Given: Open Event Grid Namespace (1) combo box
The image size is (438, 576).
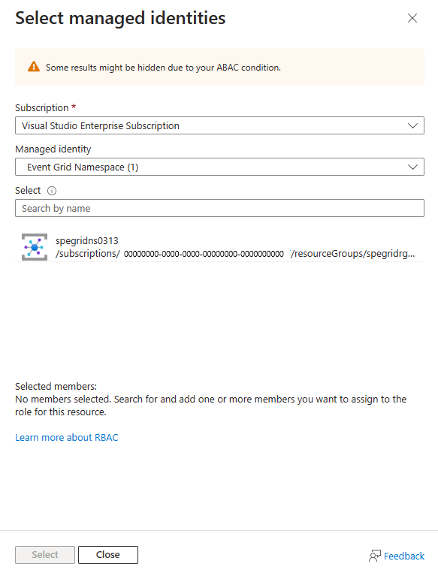Looking at the screenshot, I should (x=219, y=167).
